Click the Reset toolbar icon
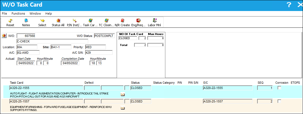 tap(10, 20)
